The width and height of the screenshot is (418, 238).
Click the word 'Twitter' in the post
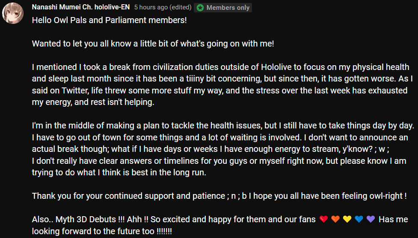pos(75,90)
